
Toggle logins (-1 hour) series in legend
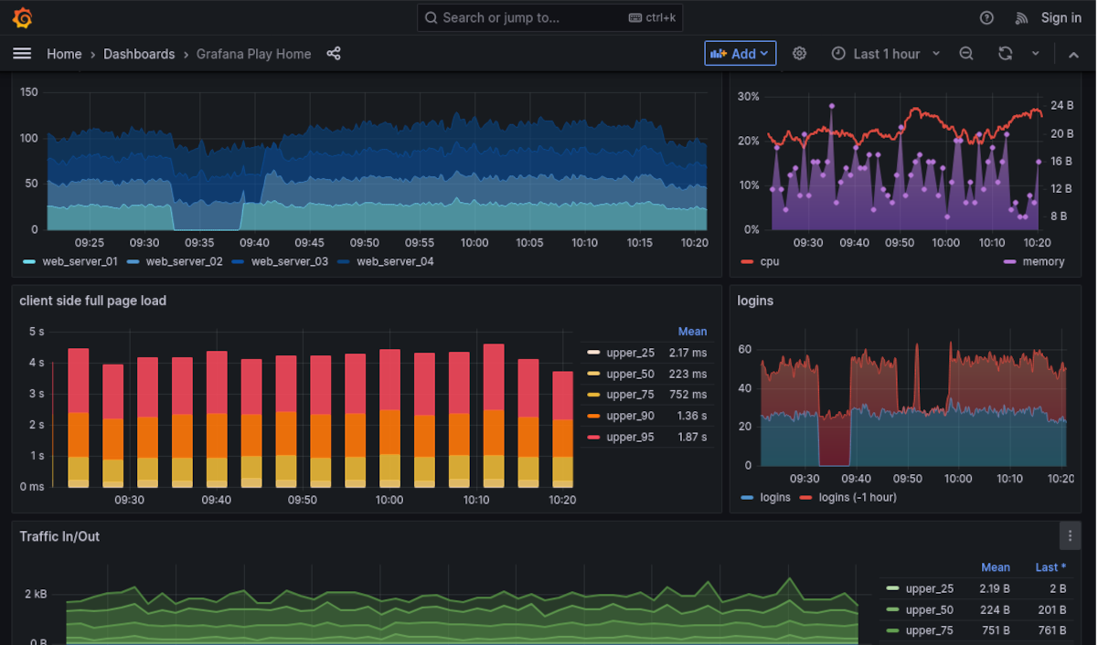pos(857,497)
